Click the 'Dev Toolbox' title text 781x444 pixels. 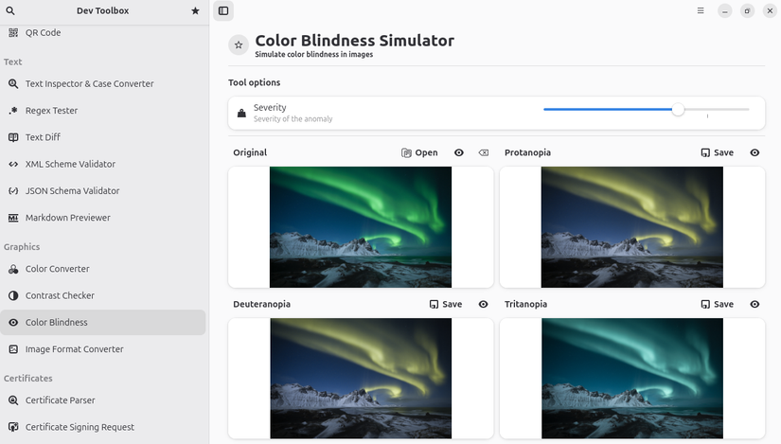[x=102, y=10]
